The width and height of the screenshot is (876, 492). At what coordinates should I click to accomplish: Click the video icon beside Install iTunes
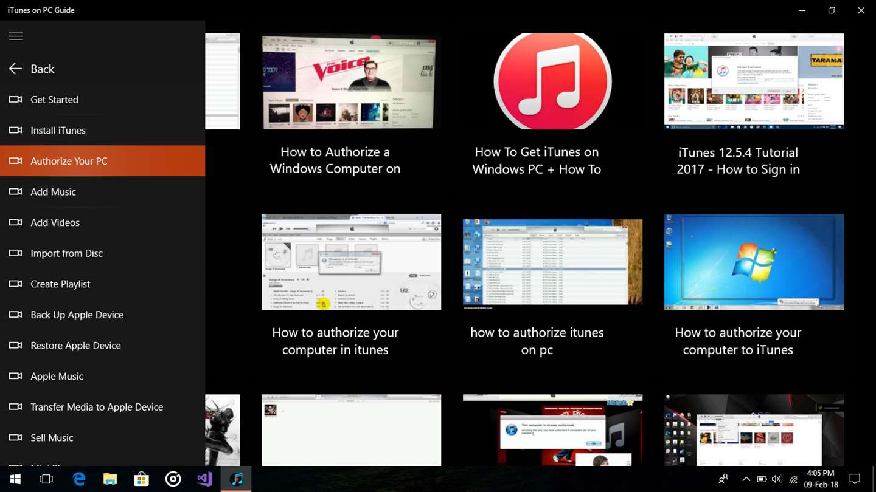click(x=15, y=130)
